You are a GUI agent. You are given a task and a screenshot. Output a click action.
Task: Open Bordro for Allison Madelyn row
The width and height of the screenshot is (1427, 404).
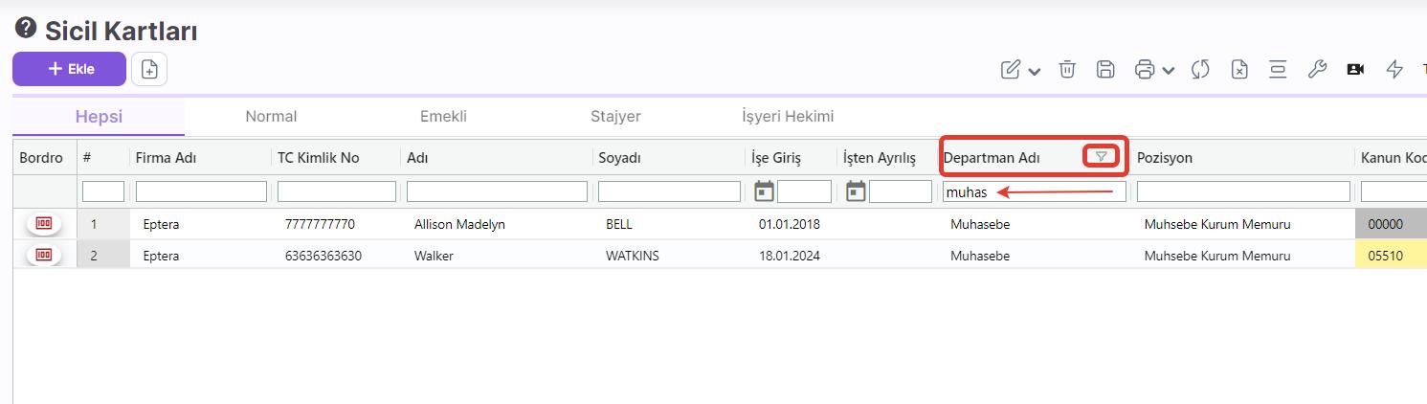pos(43,224)
